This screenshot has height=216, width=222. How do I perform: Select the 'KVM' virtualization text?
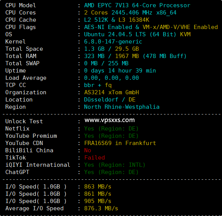pos(185,34)
